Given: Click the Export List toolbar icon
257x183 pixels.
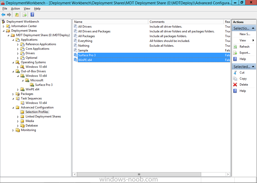Looking at the screenshot, I should [25, 15].
